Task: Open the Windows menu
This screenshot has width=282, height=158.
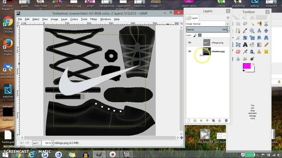Action: click(105, 19)
